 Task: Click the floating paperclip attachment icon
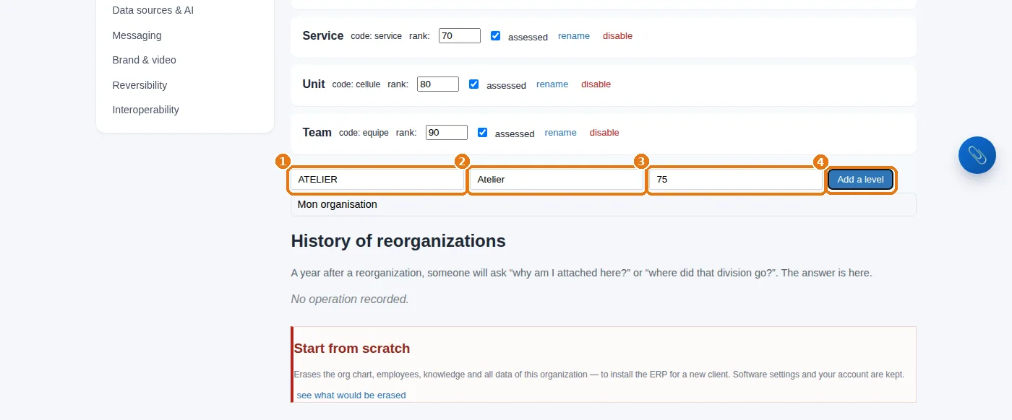click(x=977, y=154)
